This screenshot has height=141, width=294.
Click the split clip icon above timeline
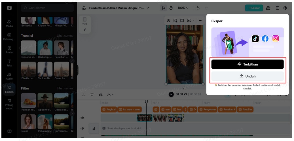(x=84, y=95)
